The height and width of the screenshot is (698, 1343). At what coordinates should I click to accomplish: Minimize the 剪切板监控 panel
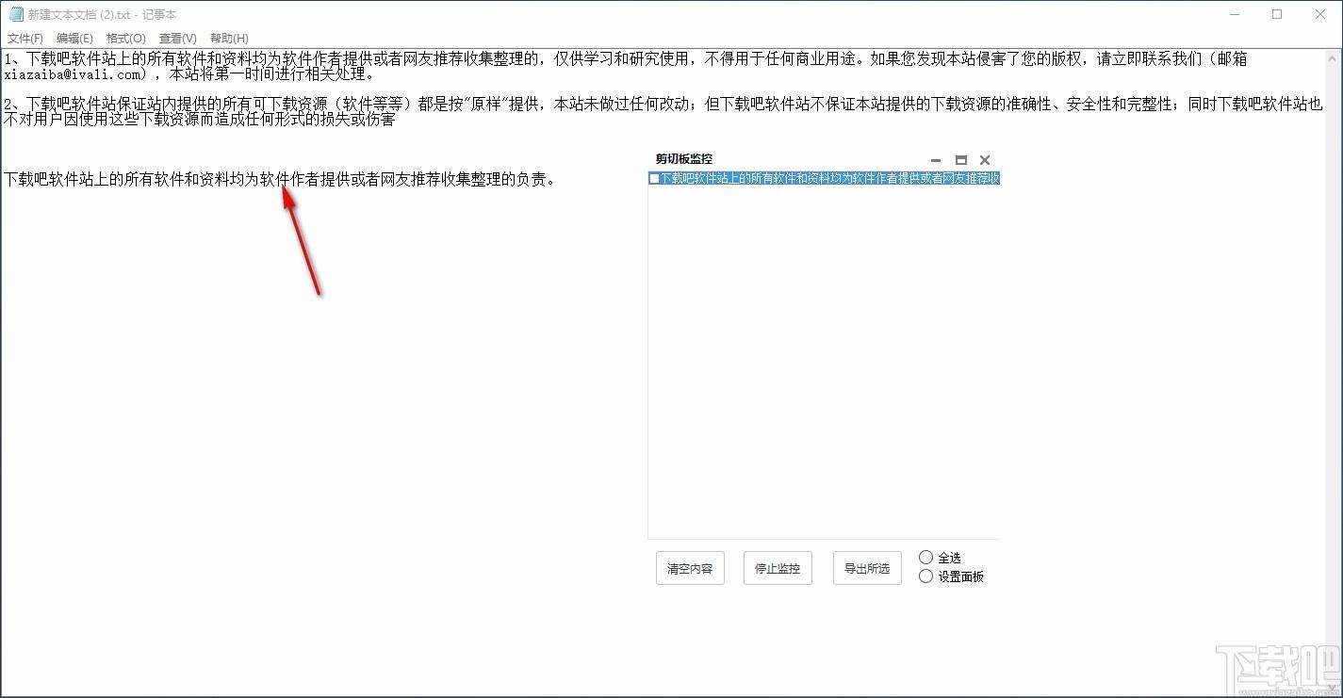click(936, 160)
